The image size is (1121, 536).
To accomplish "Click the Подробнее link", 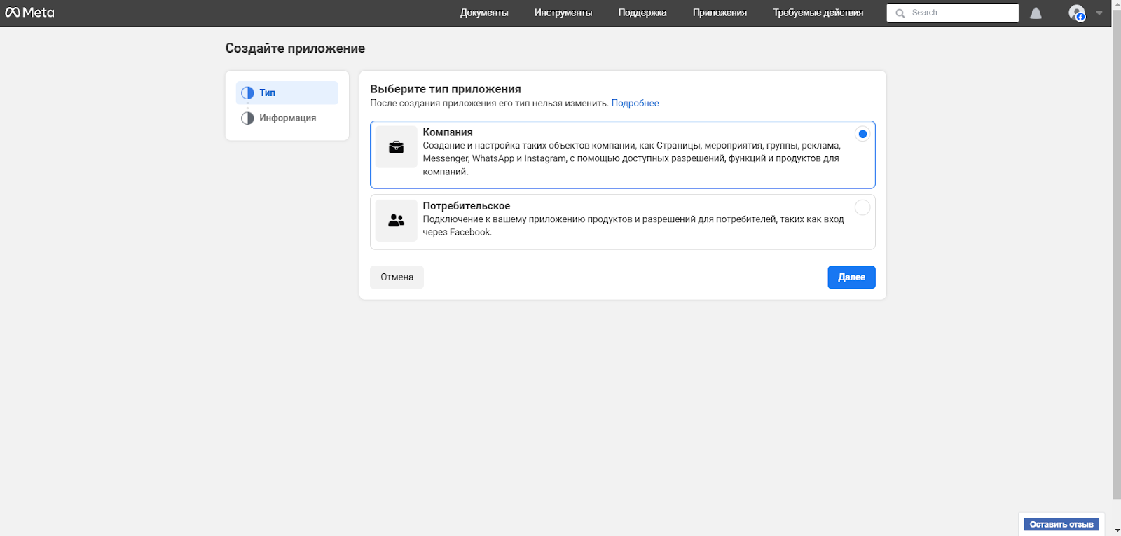I will tap(635, 103).
